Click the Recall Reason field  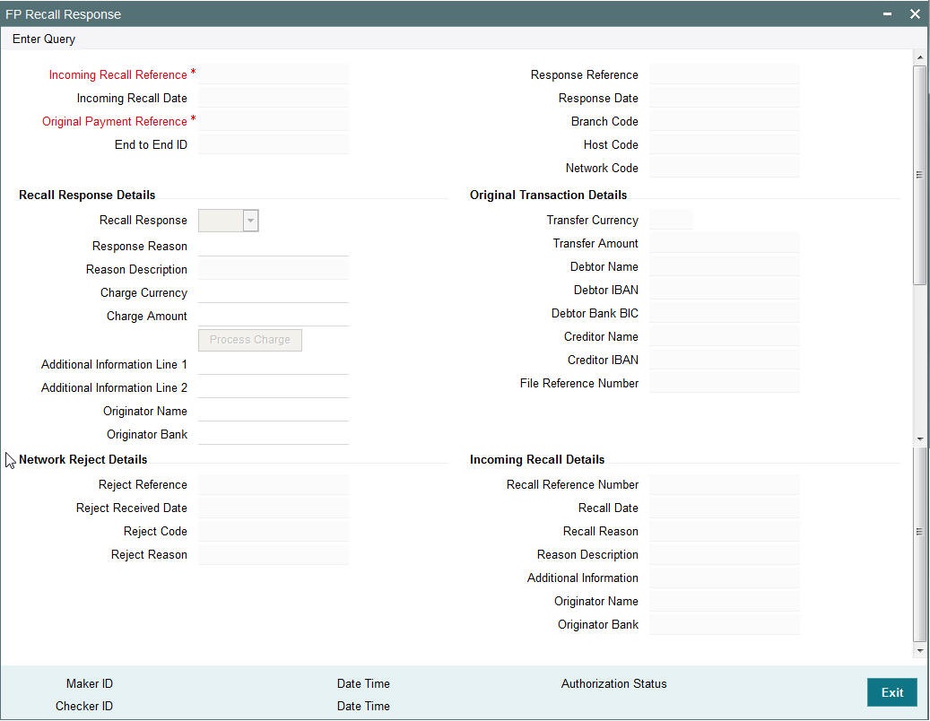pos(725,531)
